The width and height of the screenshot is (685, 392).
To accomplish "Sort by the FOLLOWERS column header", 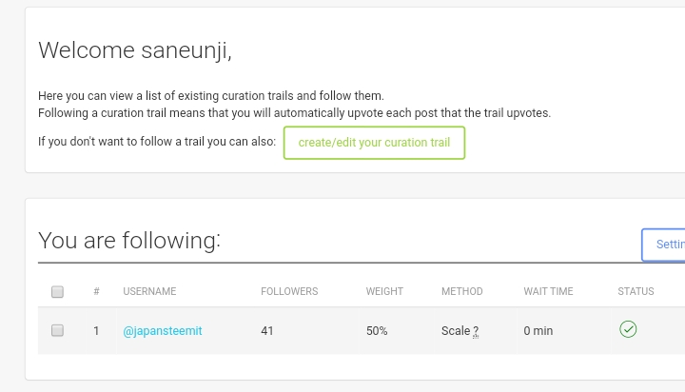I will pos(289,291).
